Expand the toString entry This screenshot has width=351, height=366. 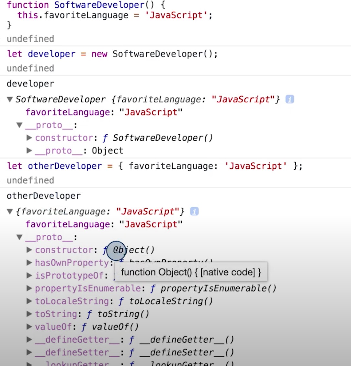tap(29, 314)
